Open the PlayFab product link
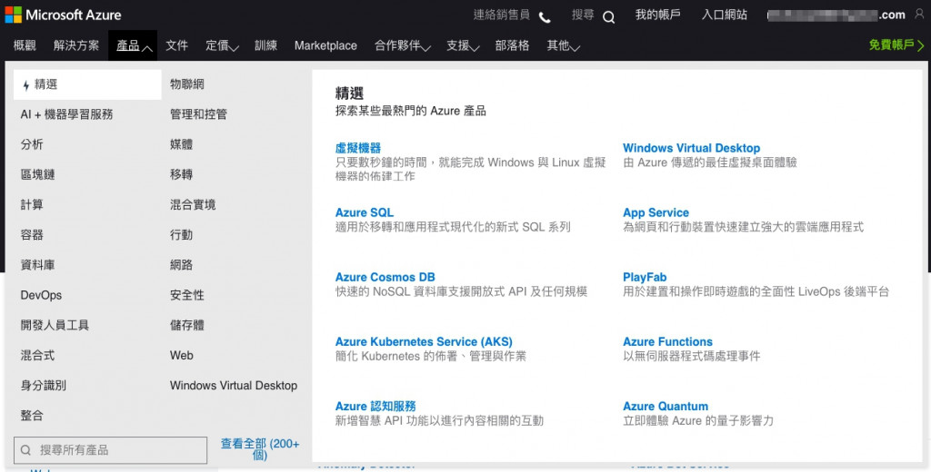The width and height of the screenshot is (931, 472). 645,278
